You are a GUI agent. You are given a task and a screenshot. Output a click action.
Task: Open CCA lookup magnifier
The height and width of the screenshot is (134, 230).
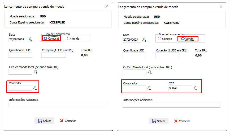pos(195,88)
